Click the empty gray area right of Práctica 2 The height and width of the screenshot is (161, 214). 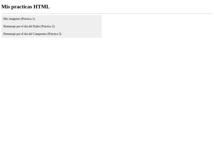click(78, 26)
